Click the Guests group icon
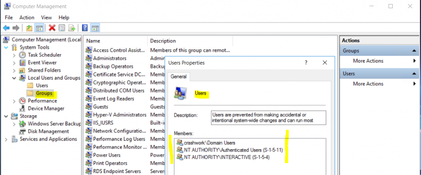 tap(89, 107)
